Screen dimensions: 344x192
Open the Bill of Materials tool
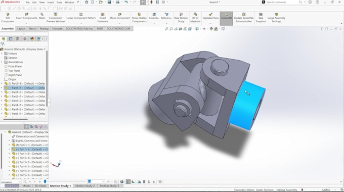[195, 18]
